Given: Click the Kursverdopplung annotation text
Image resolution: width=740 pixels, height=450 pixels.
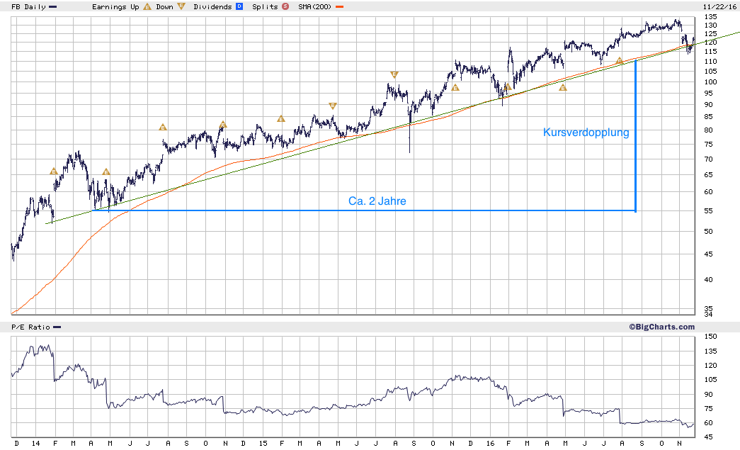Looking at the screenshot, I should tap(586, 133).
